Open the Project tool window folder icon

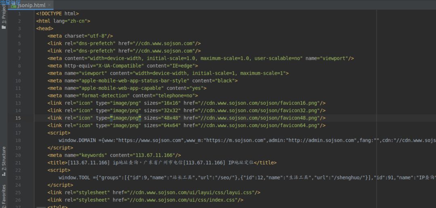4,27
